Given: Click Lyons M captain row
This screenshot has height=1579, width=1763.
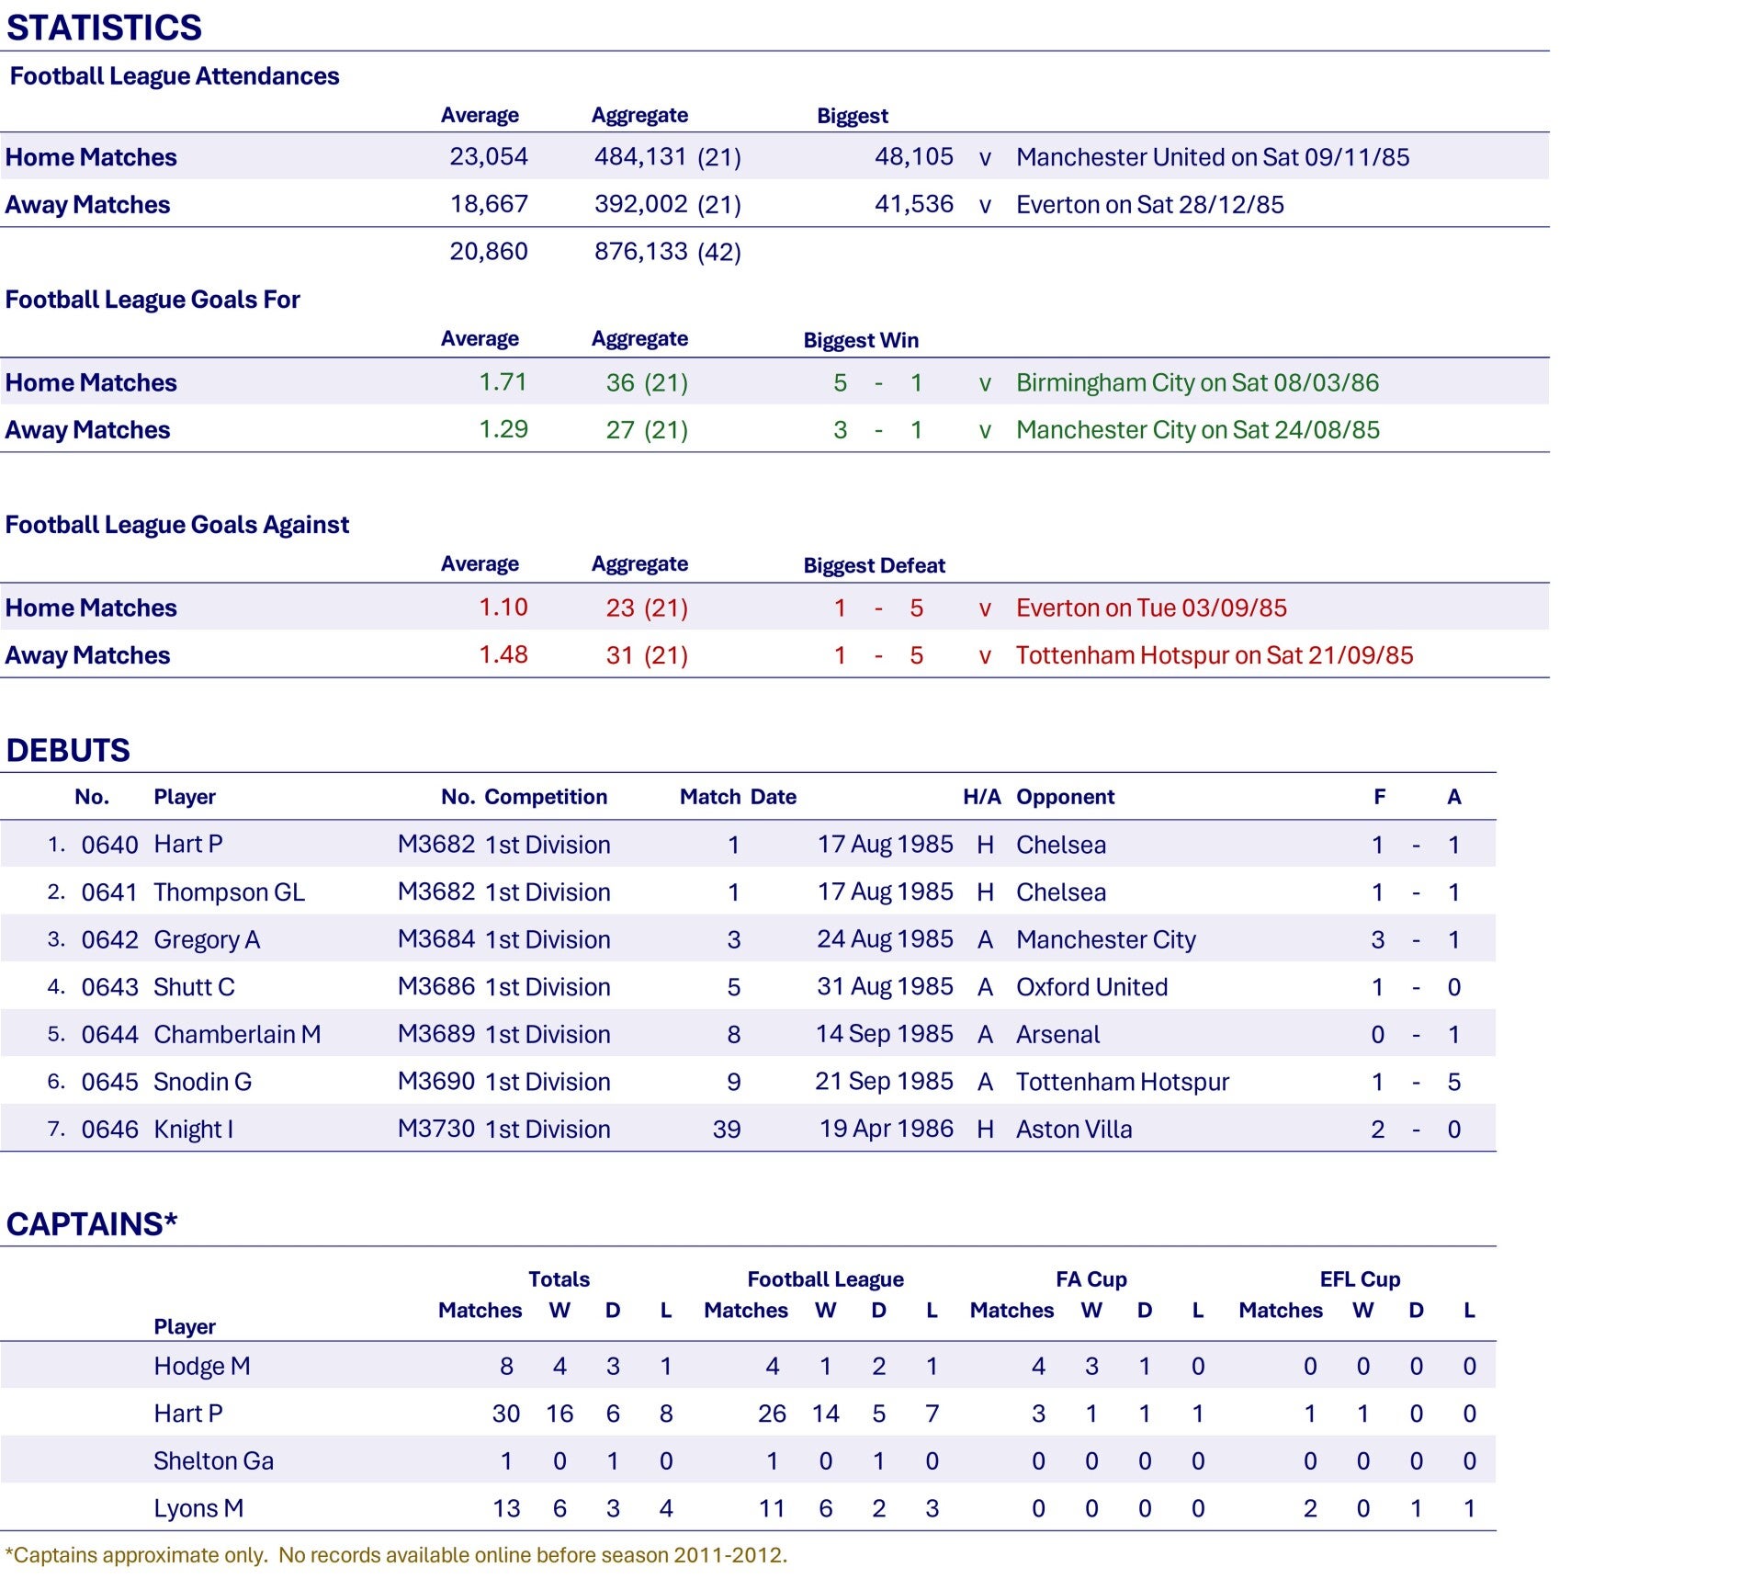Looking at the screenshot, I should [x=748, y=1508].
